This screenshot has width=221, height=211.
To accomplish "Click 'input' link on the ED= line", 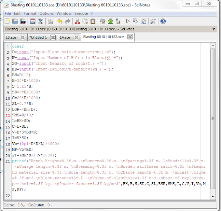I will tap(25, 69).
